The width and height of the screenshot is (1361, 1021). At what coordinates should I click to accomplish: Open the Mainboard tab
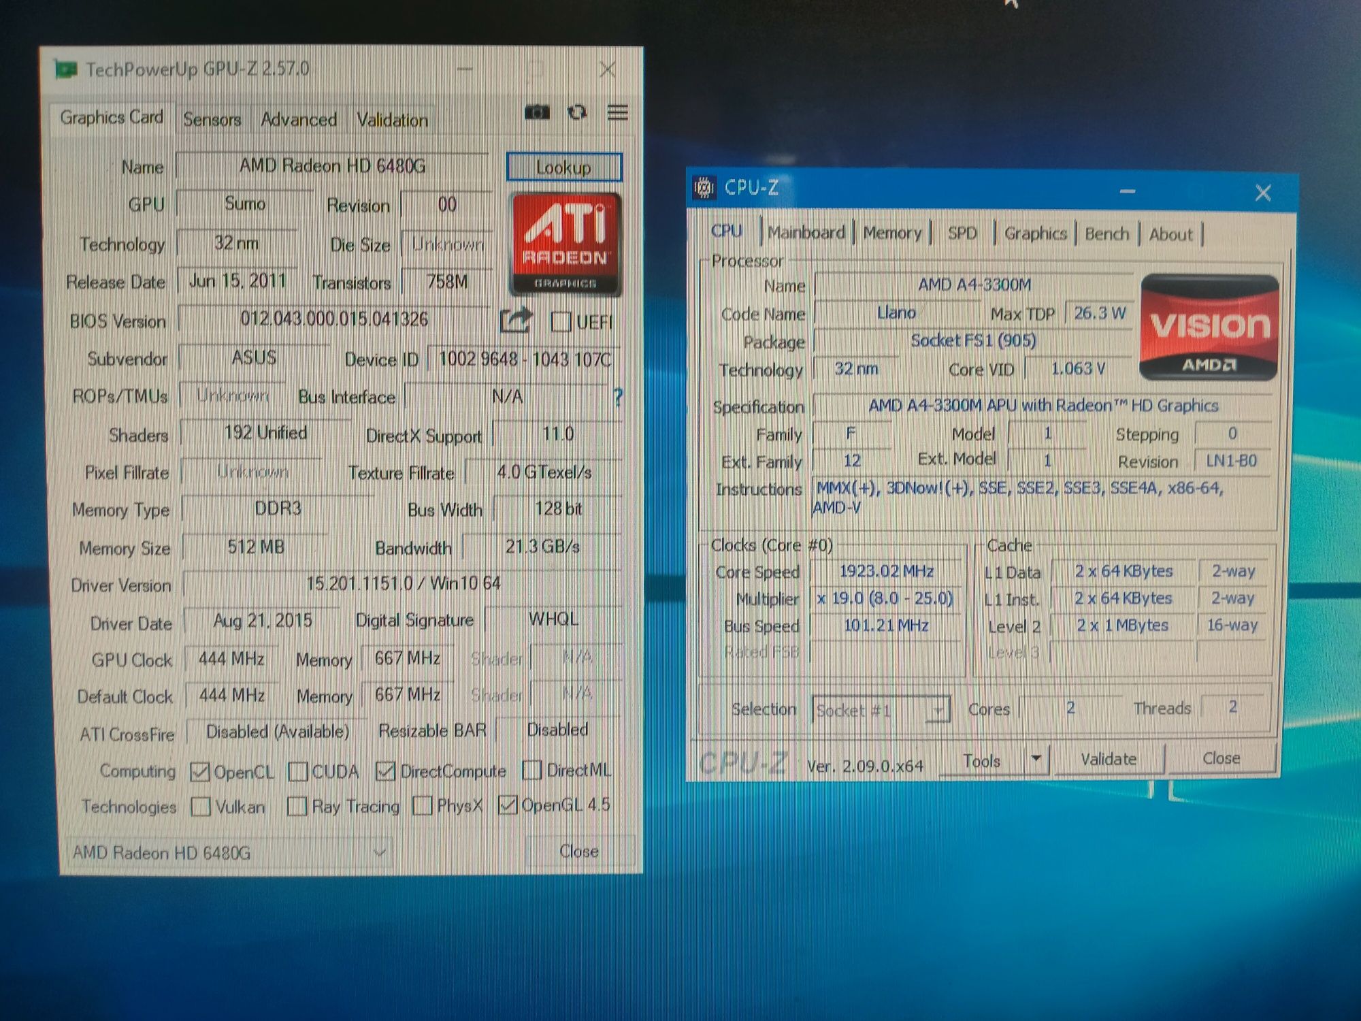tap(806, 233)
